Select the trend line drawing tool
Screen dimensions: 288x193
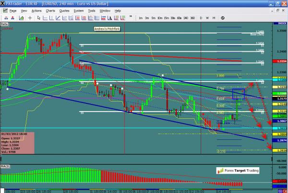point(58,18)
